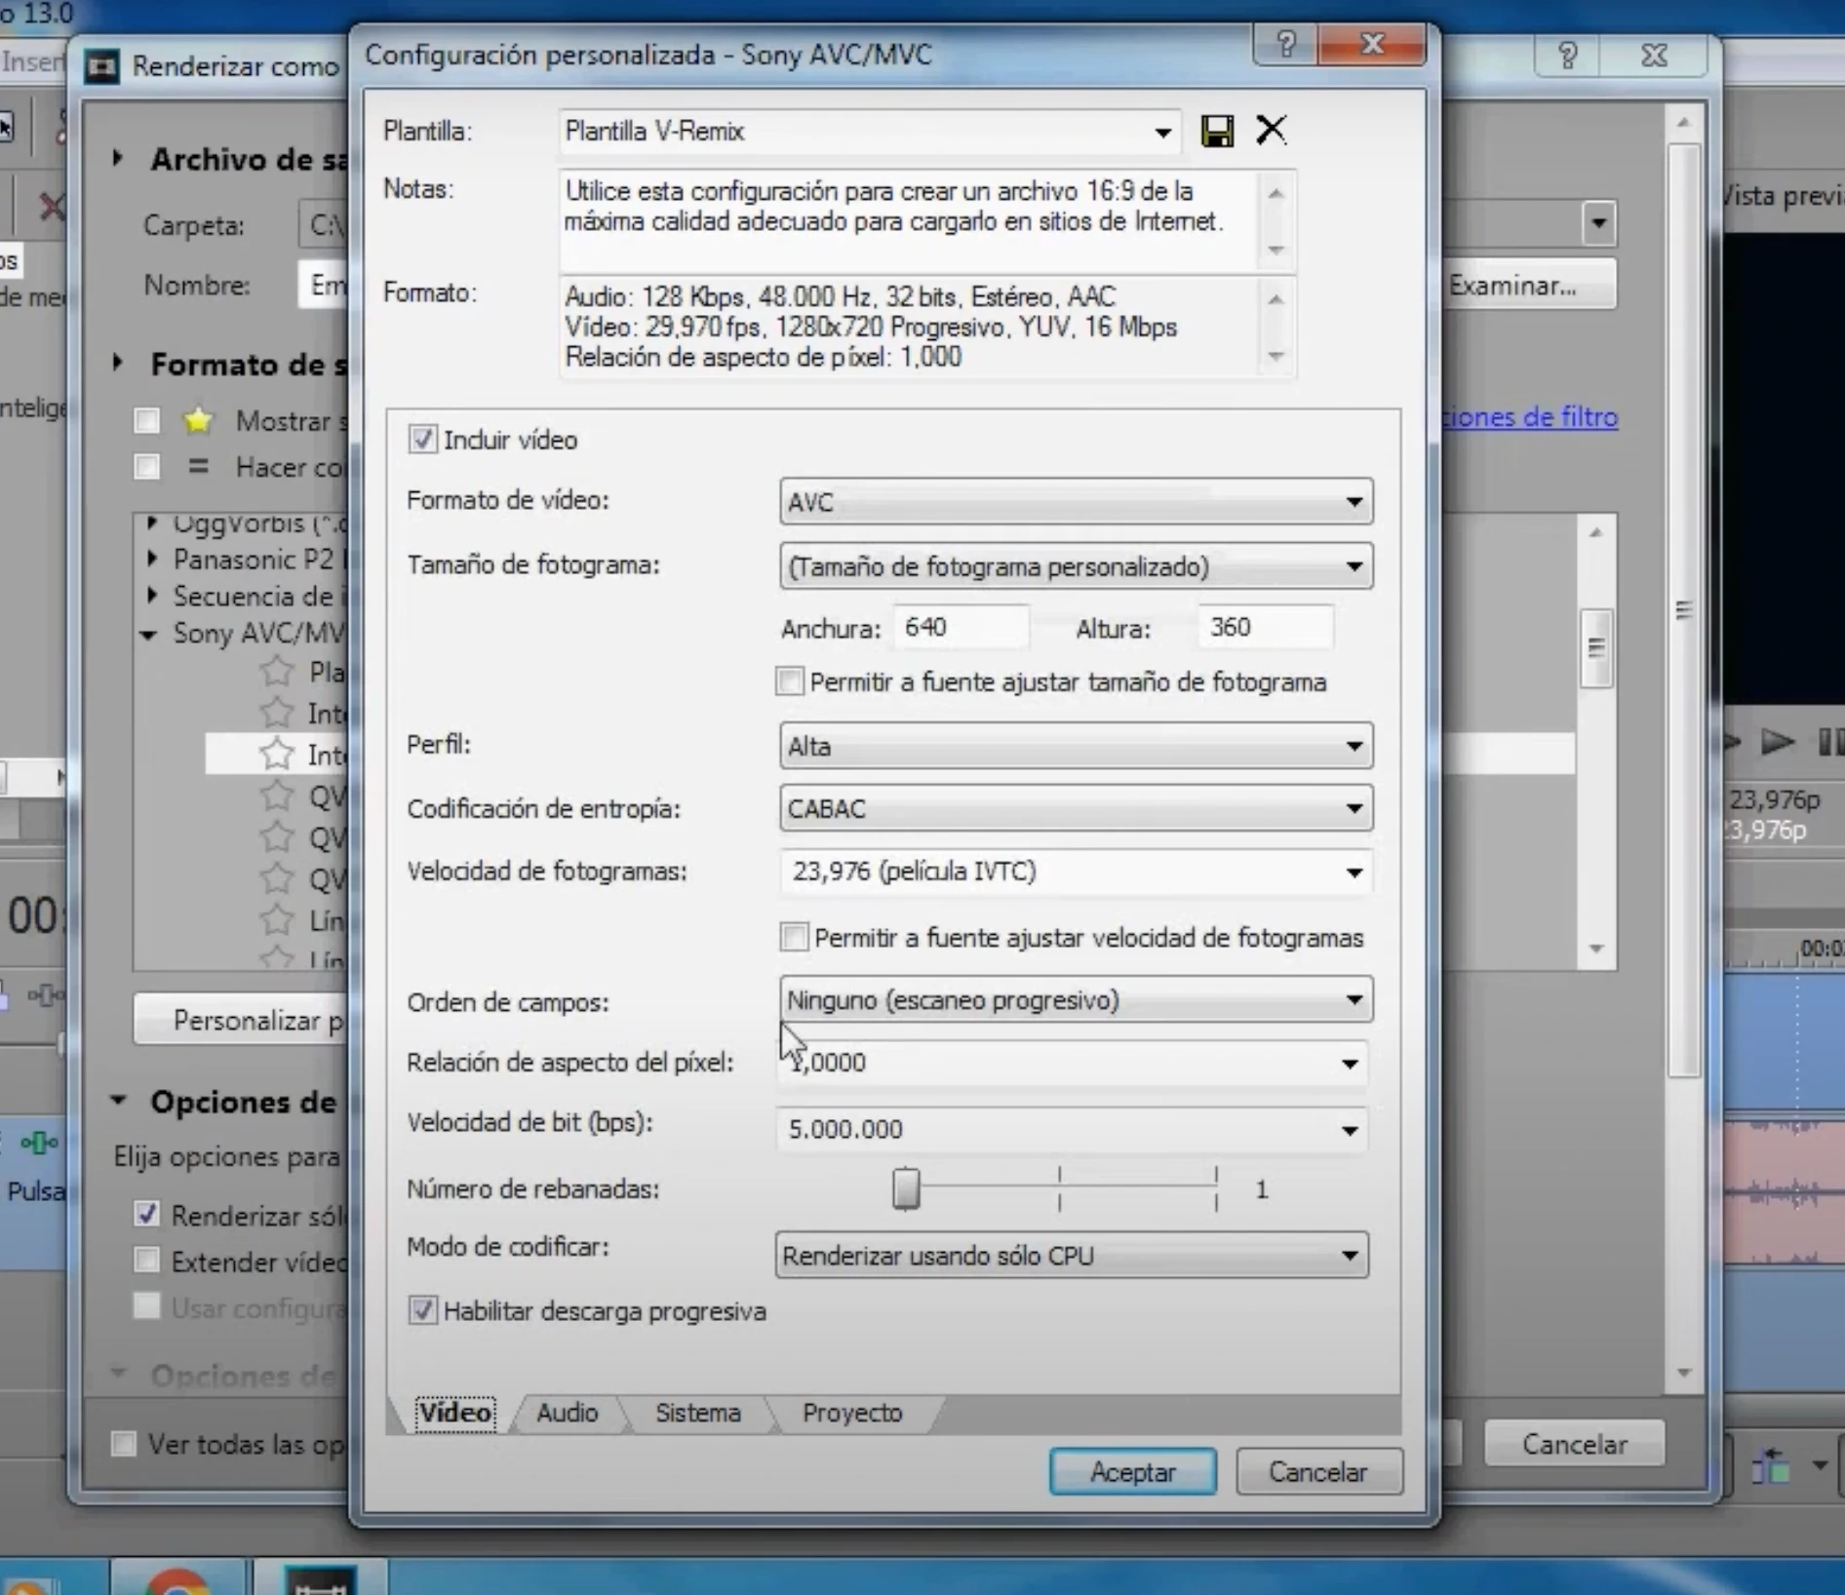This screenshot has height=1595, width=1845.
Task: Open the Modo de codificar dropdown
Action: tap(1071, 1256)
